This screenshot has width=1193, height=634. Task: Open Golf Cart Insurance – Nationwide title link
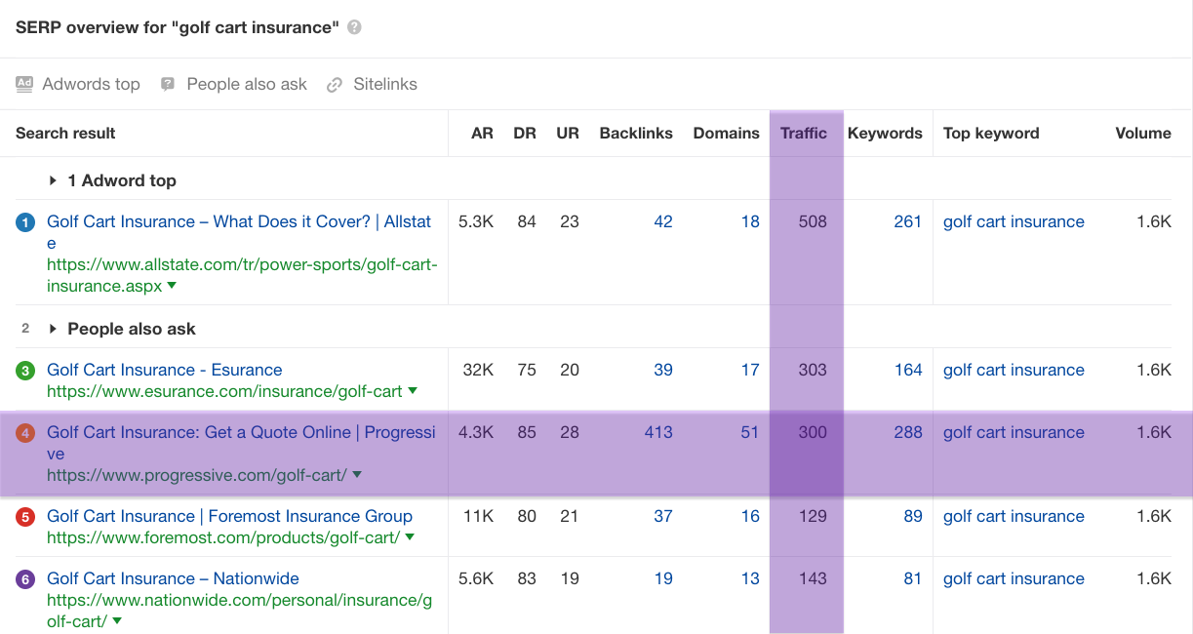173,578
